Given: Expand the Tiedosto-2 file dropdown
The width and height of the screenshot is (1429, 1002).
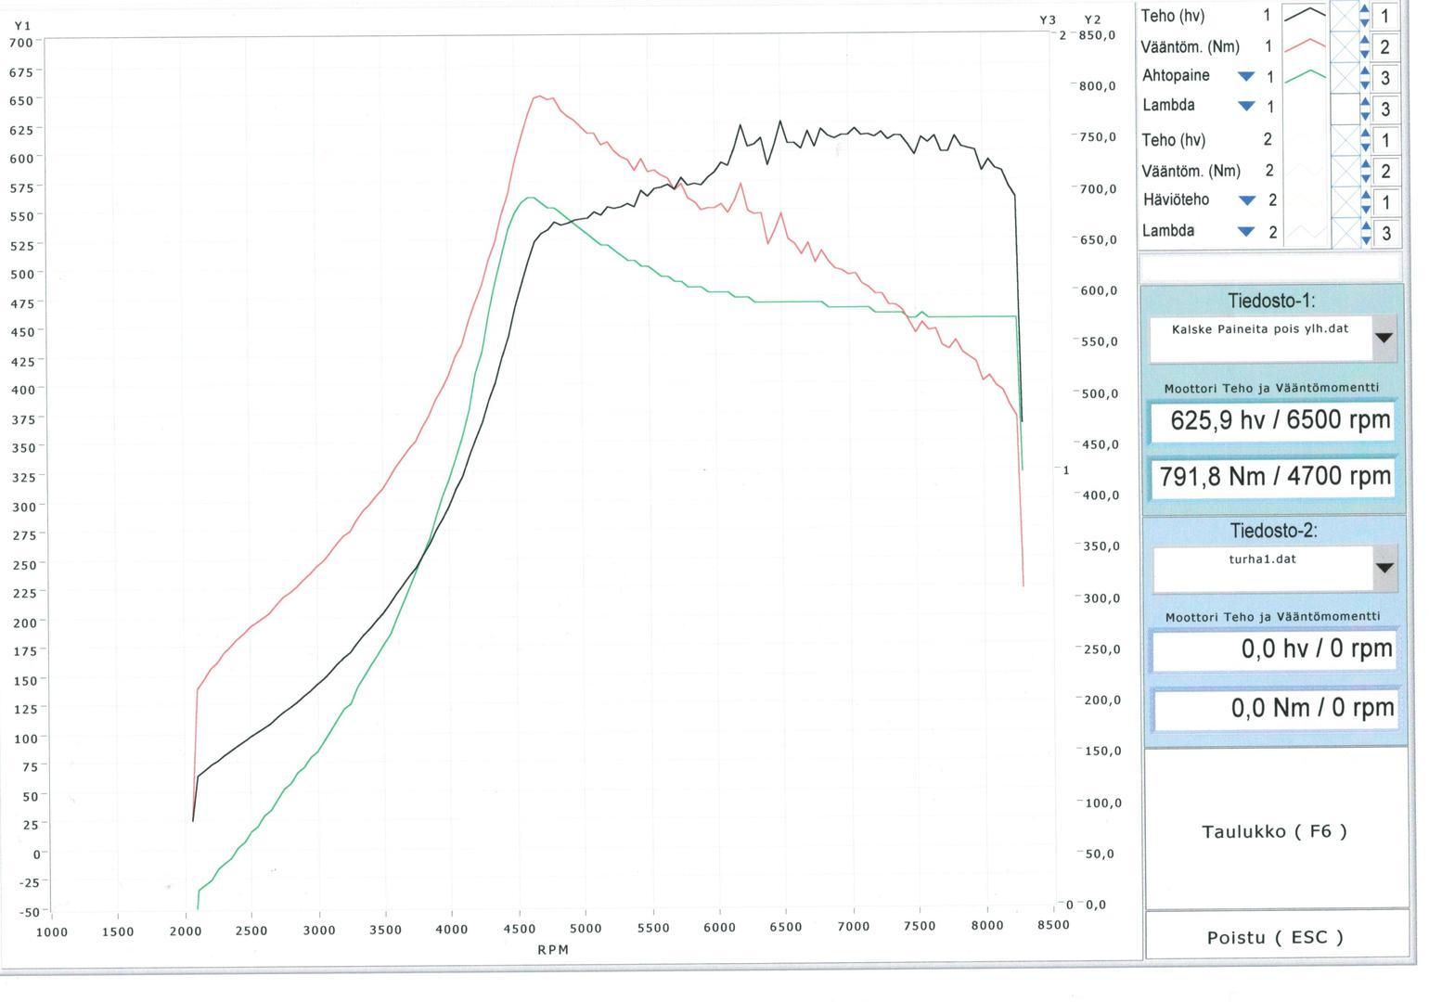Looking at the screenshot, I should 1384,568.
